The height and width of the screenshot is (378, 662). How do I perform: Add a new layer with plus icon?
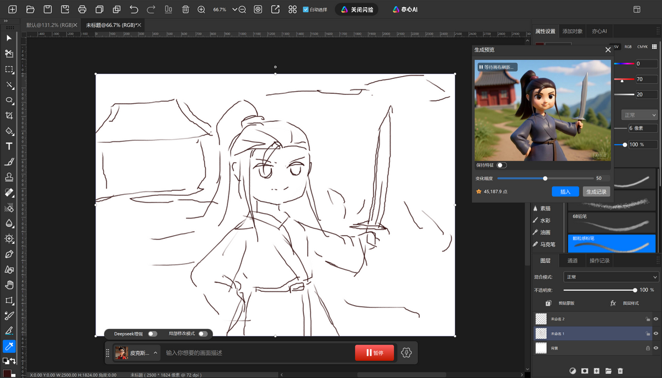596,371
